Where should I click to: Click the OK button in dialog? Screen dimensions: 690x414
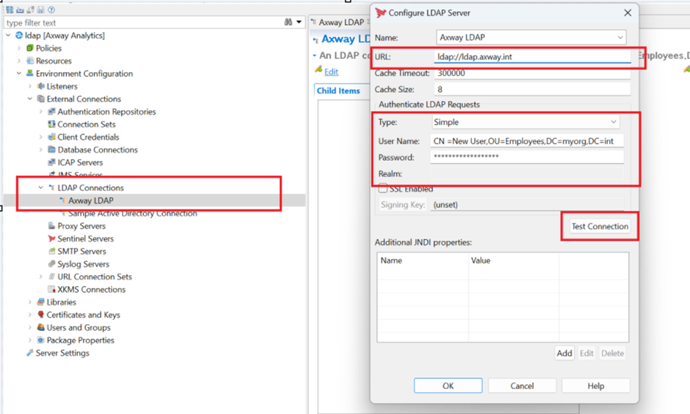448,385
